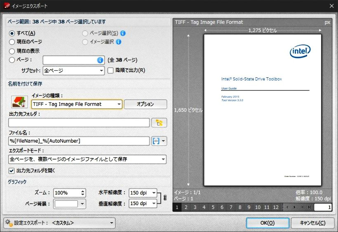Click the info icon beside イメージ選択
Viewport: 338px width, 232px height.
(118, 42)
